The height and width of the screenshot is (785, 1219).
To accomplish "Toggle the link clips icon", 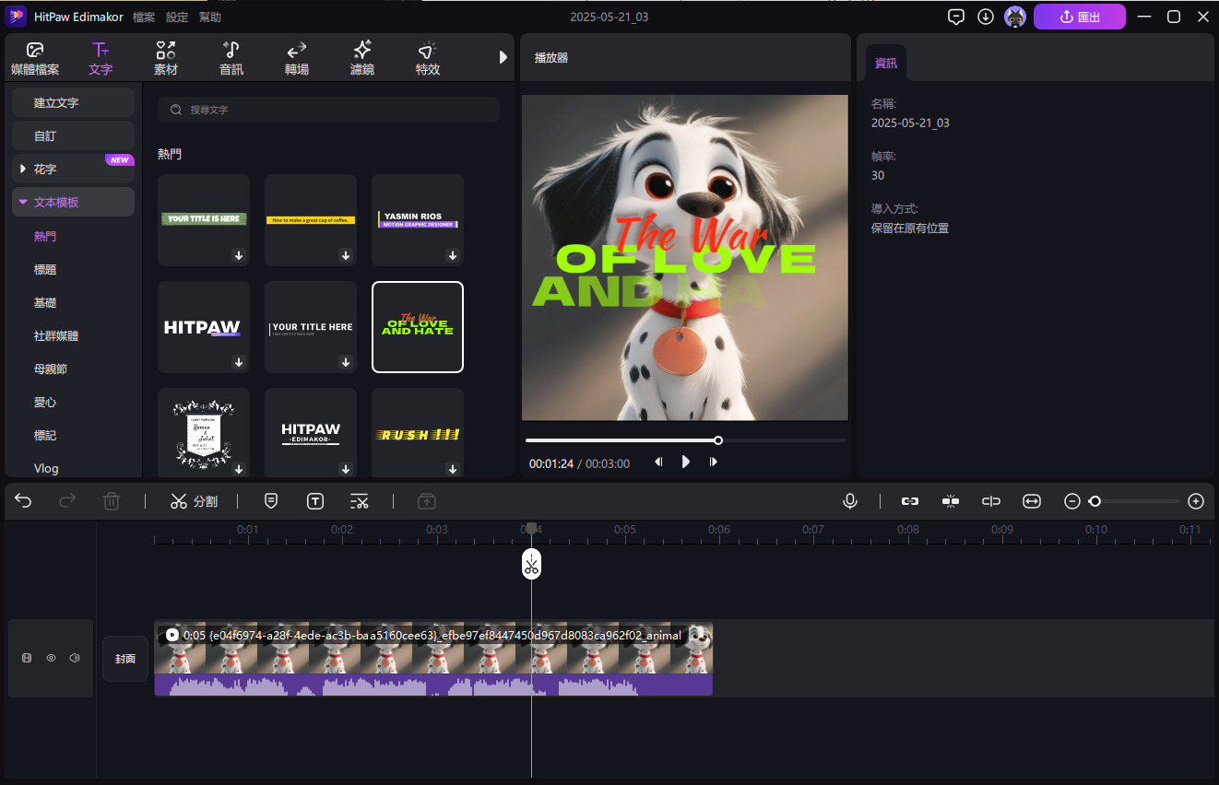I will click(910, 501).
